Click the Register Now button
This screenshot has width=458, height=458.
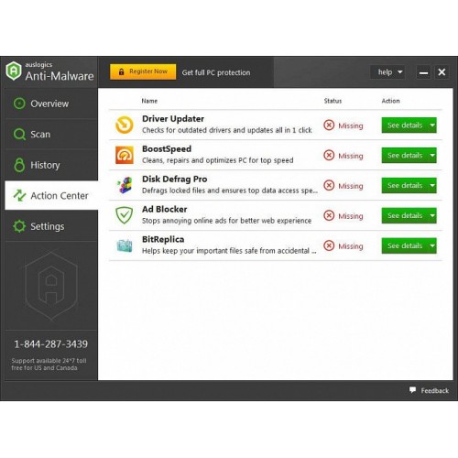[x=143, y=71]
